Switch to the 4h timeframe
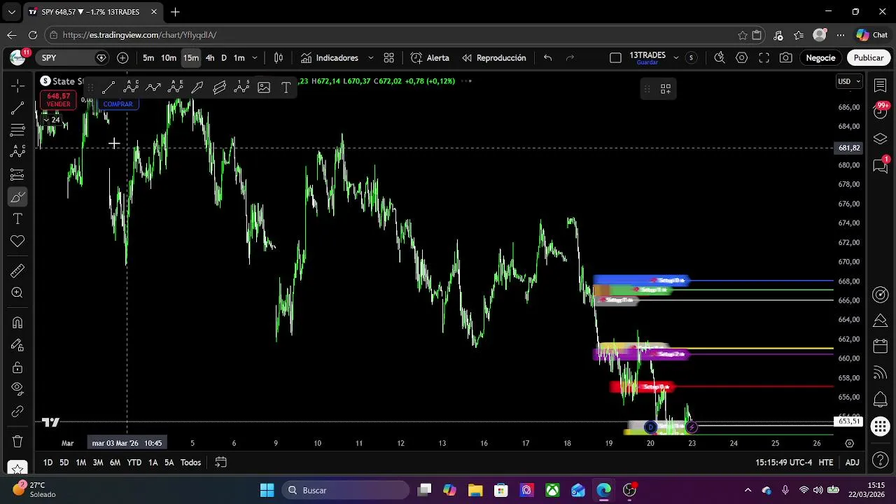The width and height of the screenshot is (896, 504). coord(210,58)
